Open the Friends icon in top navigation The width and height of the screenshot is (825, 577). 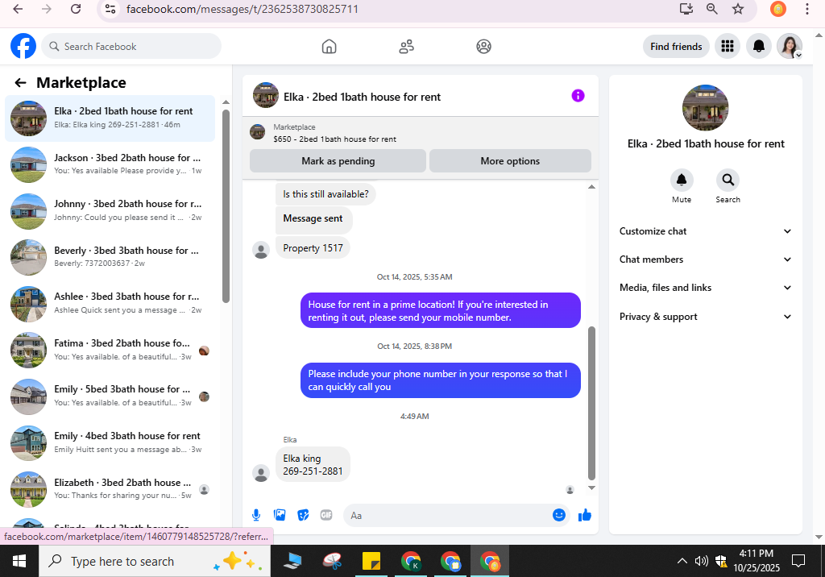(x=406, y=46)
